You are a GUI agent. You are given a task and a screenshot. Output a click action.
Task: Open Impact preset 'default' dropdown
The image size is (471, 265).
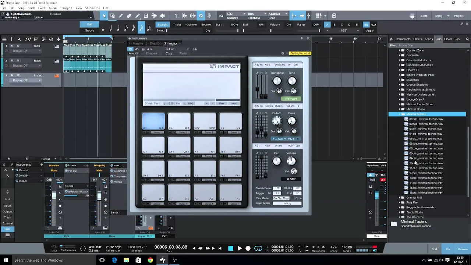coord(177,49)
